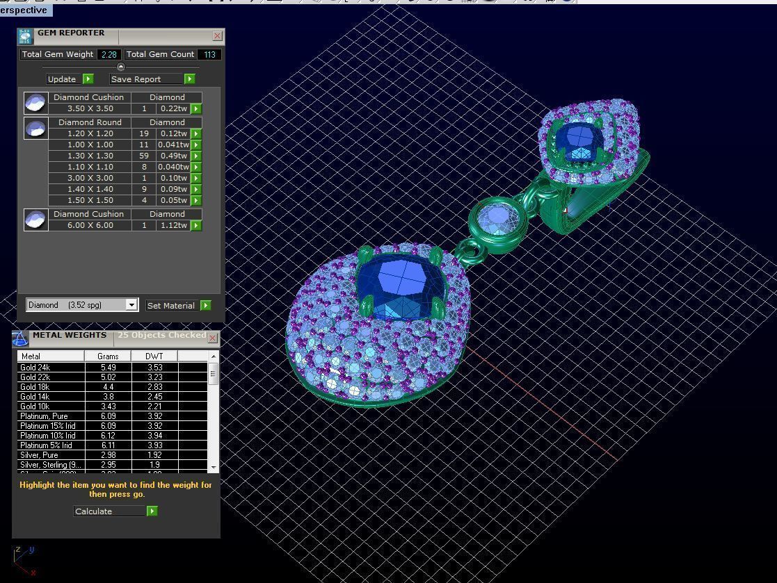Click the slider handle below Total Gem Weight
This screenshot has width=777, height=583.
(x=121, y=67)
